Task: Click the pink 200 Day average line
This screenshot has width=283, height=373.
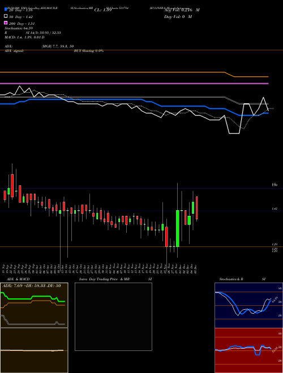Action: click(x=134, y=84)
